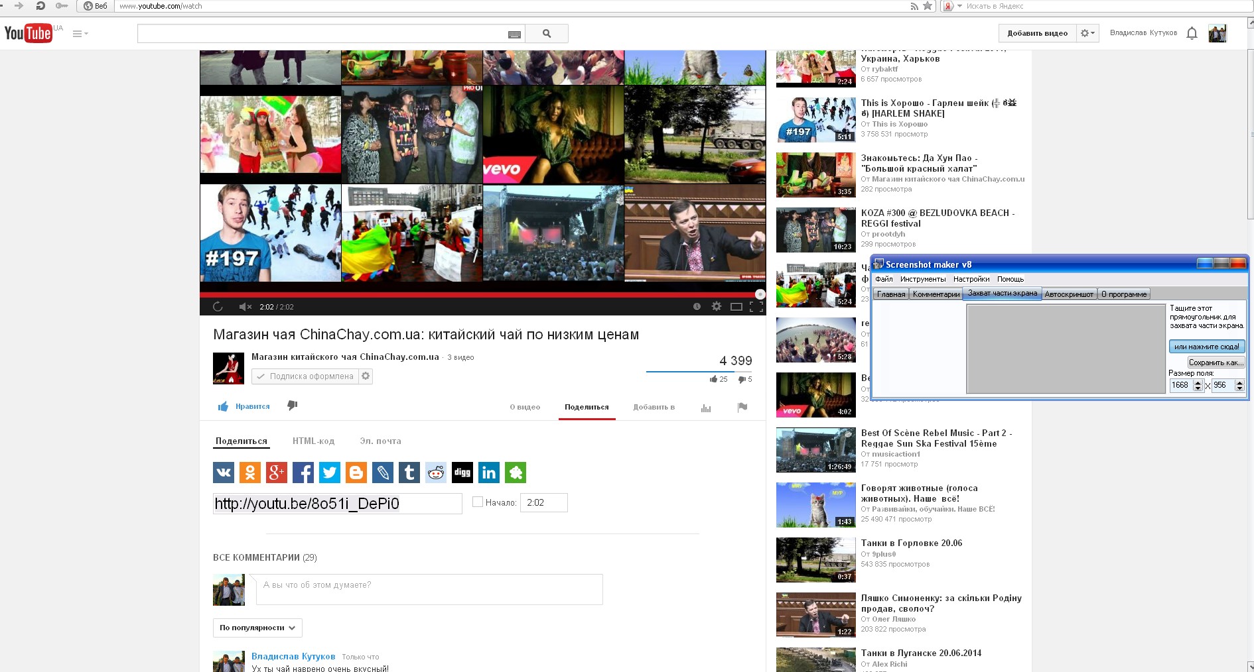Open subscription settings gear beside subscribe button

(366, 376)
